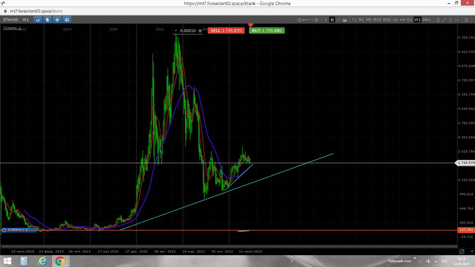
Task: Select M1 timeframe
Action: (x=361, y=20)
